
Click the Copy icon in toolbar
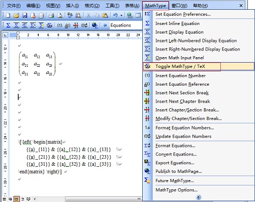coord(97,16)
